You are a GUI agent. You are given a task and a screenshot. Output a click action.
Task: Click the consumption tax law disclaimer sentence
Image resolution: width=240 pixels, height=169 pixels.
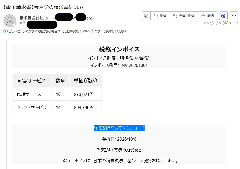click(119, 161)
